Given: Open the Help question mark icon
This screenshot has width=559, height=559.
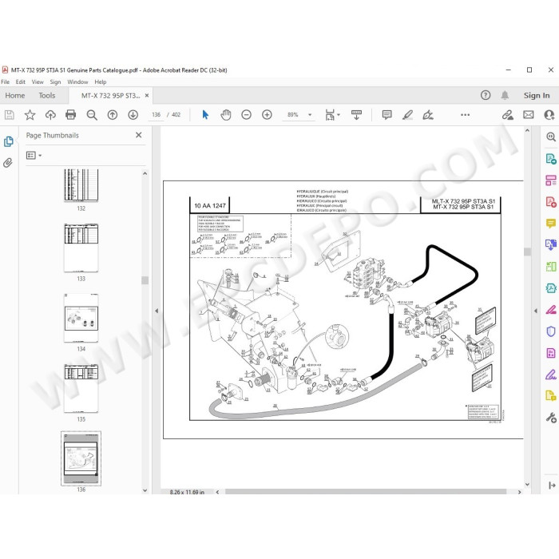Looking at the screenshot, I should click(486, 95).
